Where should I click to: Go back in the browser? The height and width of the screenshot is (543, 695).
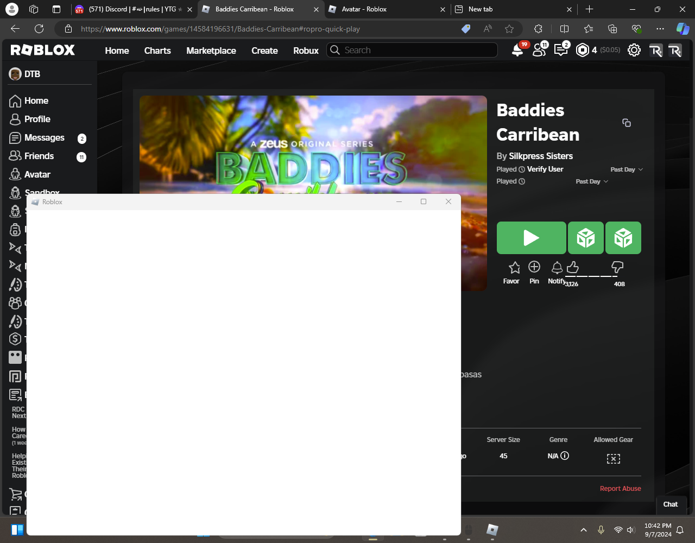click(15, 29)
